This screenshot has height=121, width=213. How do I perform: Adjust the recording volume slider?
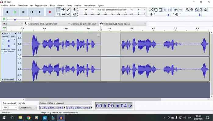[164, 15]
